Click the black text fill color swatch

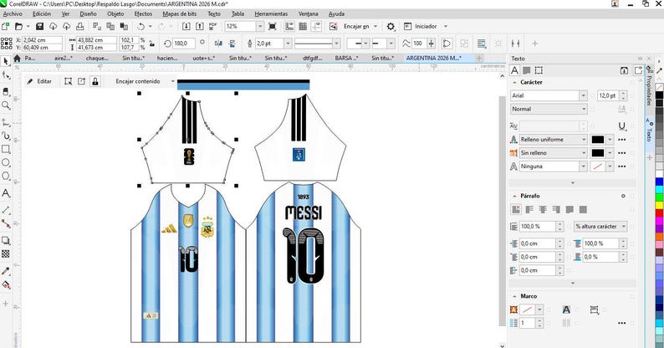coord(597,140)
